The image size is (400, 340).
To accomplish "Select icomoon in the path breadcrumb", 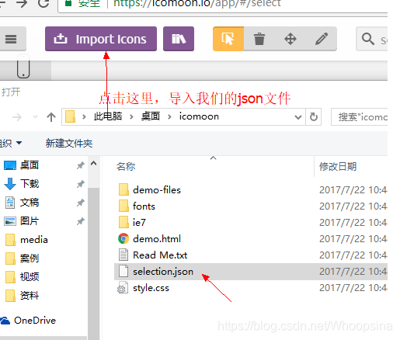I will [x=199, y=116].
